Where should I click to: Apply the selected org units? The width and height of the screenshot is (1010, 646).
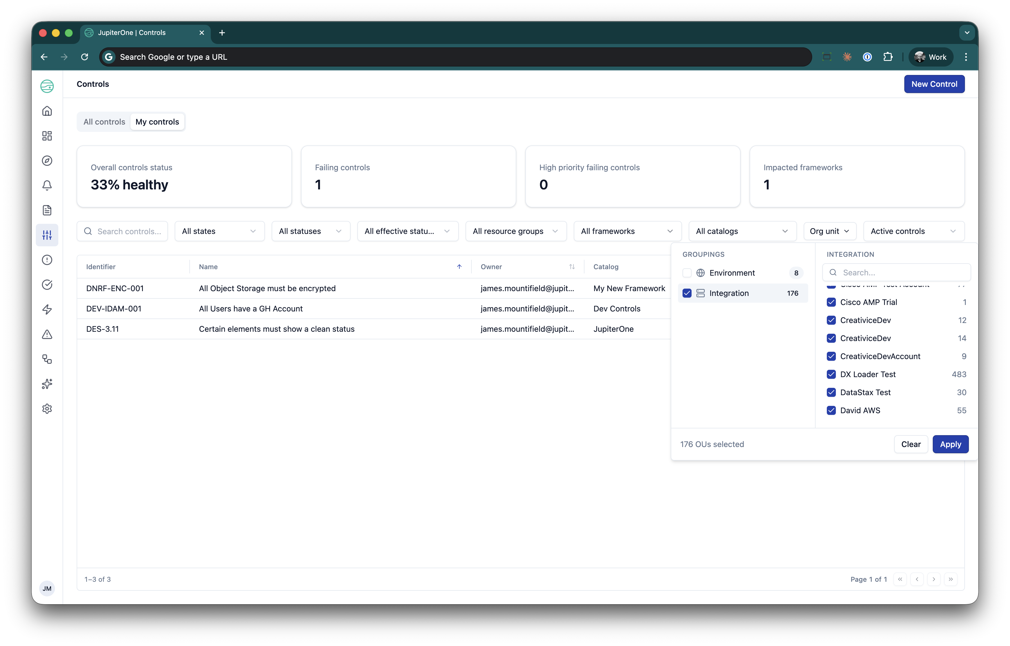coord(950,444)
